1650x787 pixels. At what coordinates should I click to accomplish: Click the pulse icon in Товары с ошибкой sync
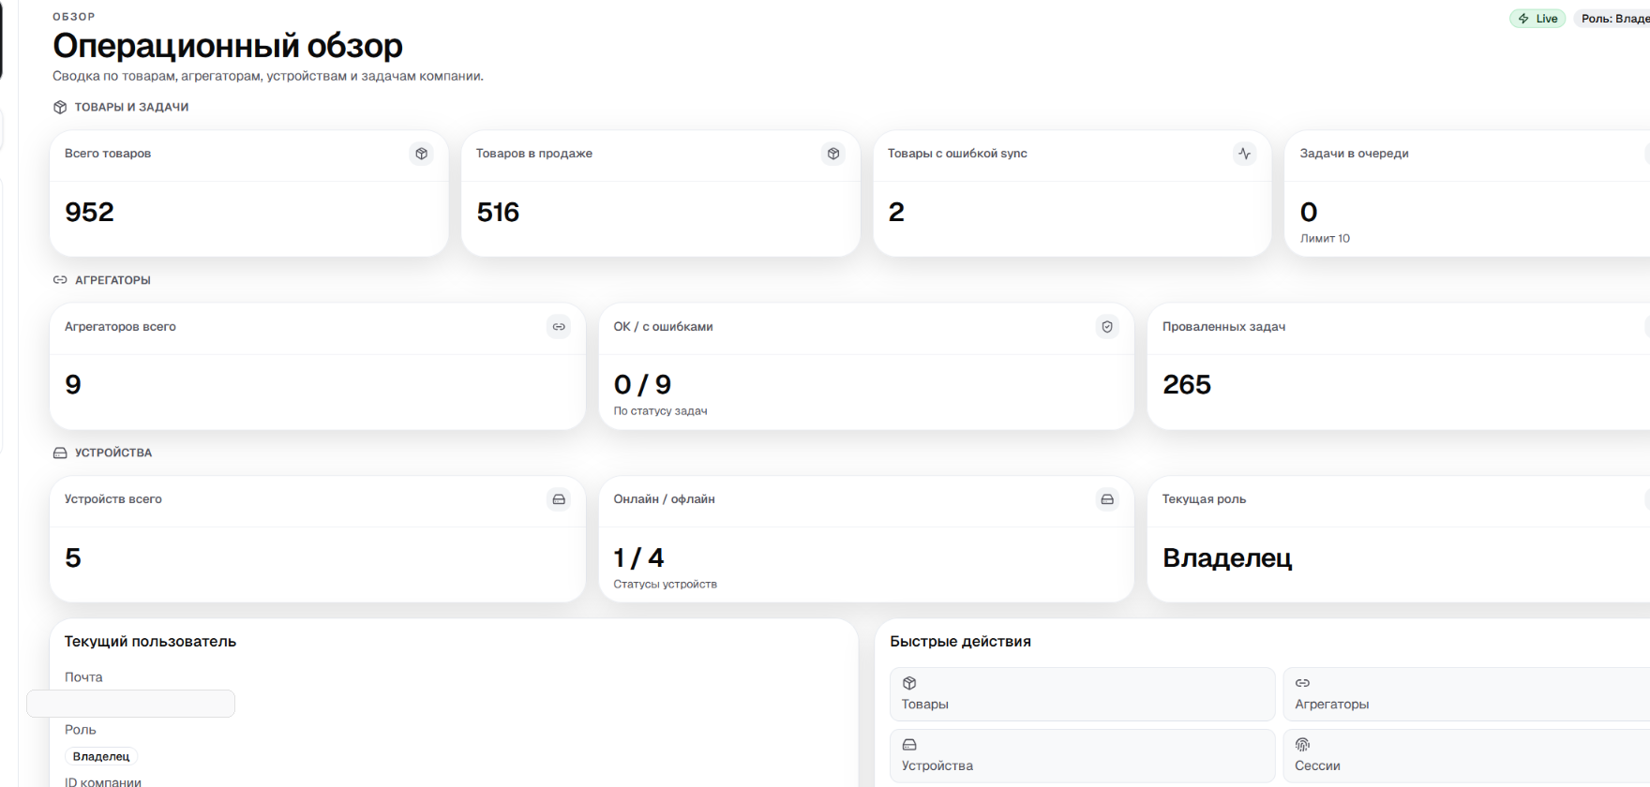pyautogui.click(x=1244, y=154)
